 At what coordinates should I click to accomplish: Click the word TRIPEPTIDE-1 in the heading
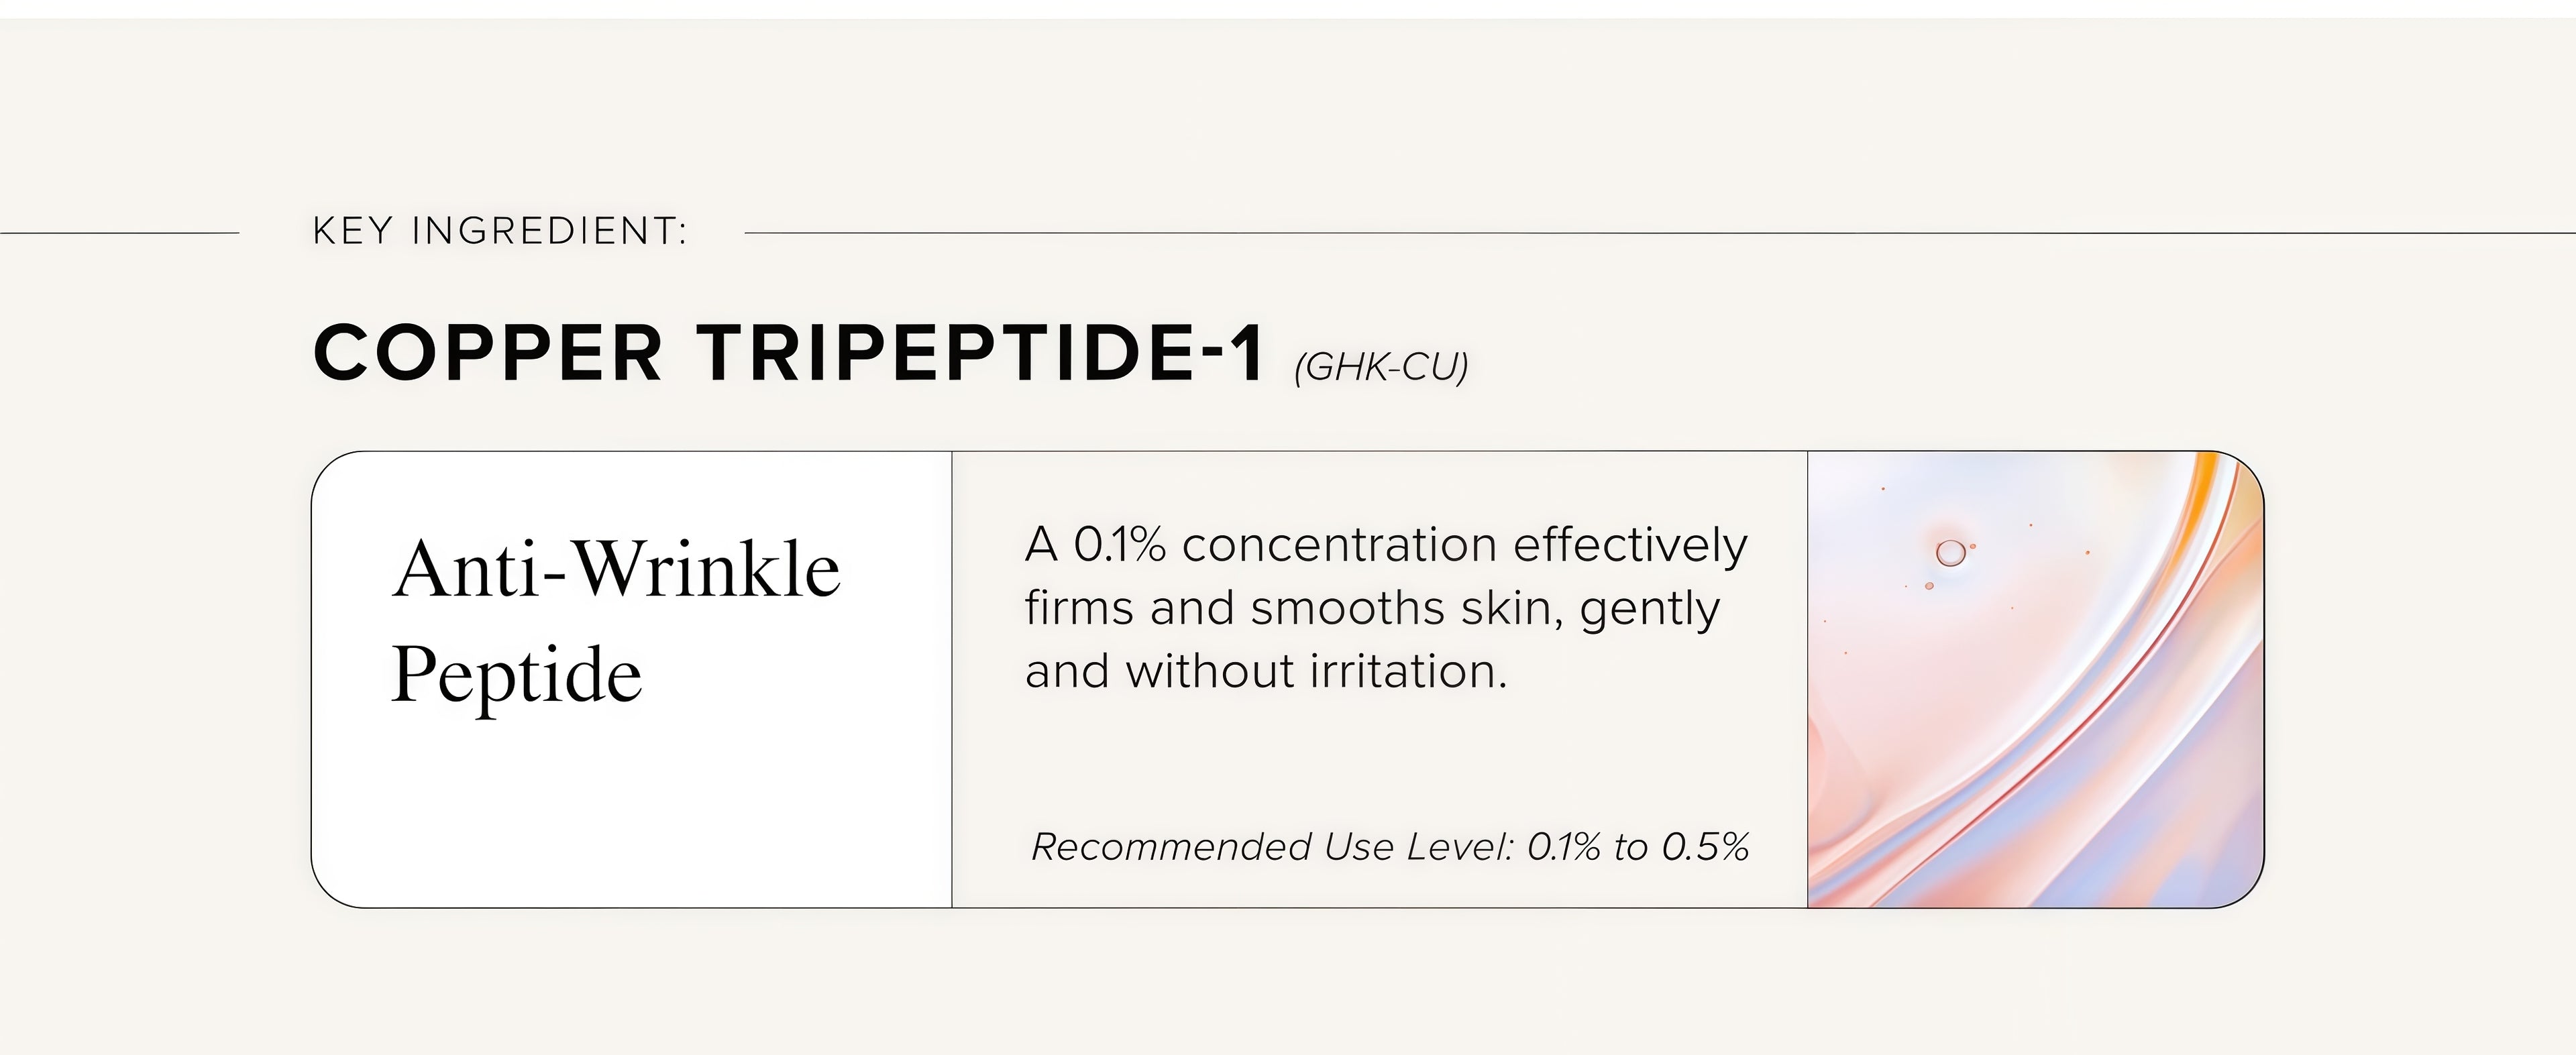[981, 353]
